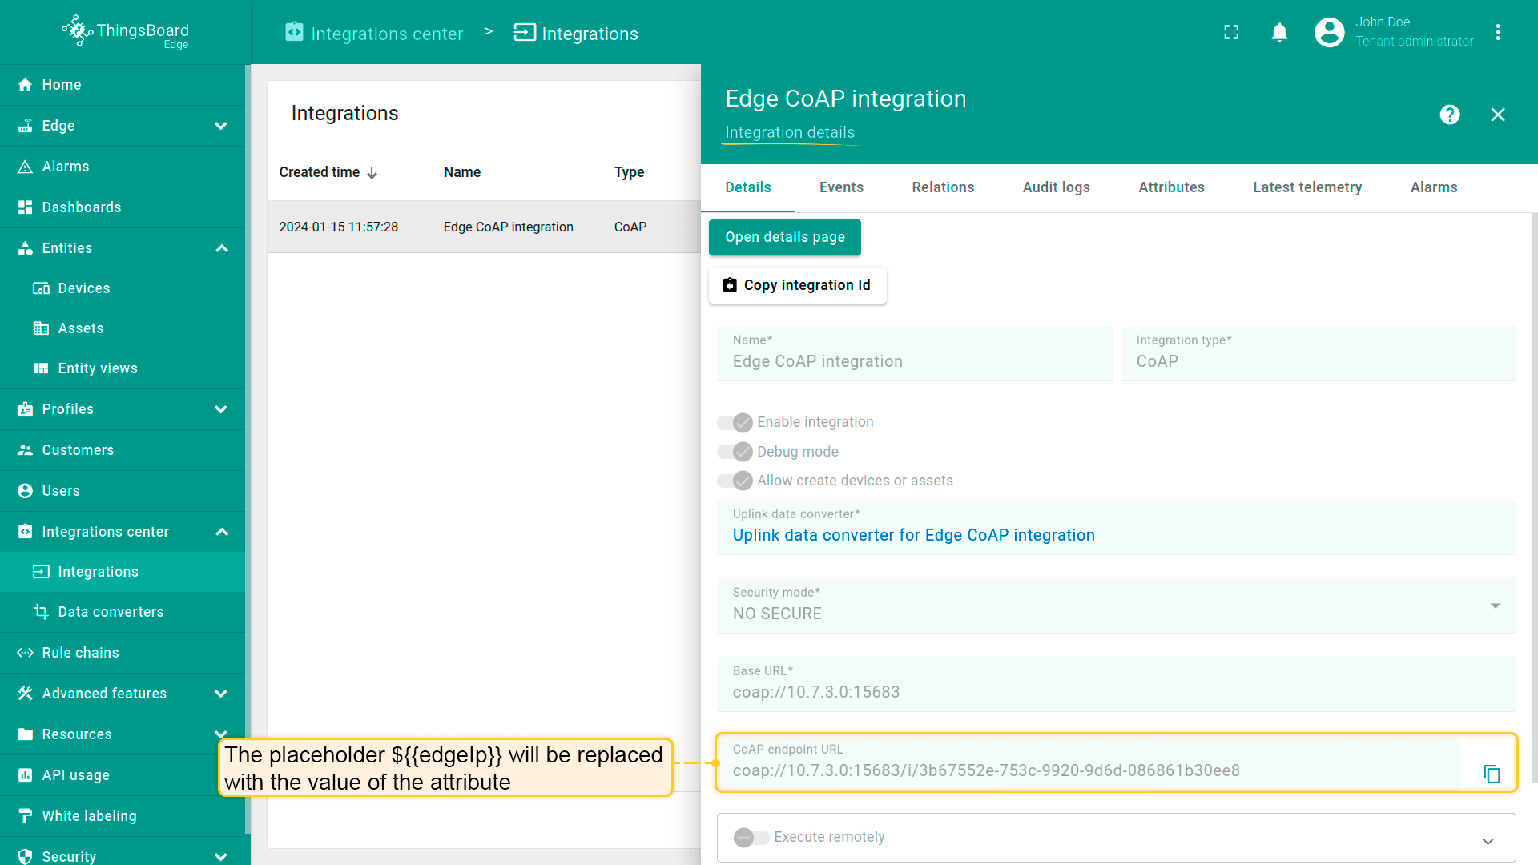
Task: Open integration help question-mark icon
Action: 1450,115
